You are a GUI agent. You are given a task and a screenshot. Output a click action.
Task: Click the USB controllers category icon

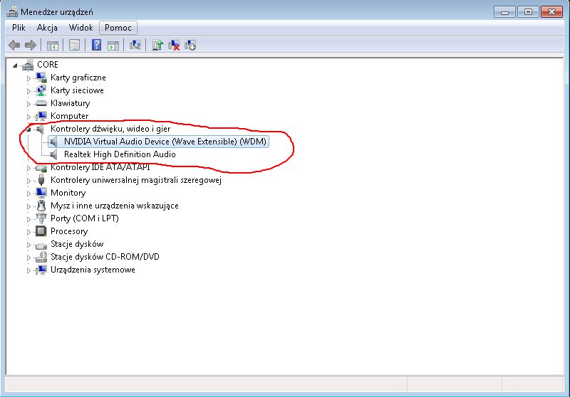[x=41, y=179]
